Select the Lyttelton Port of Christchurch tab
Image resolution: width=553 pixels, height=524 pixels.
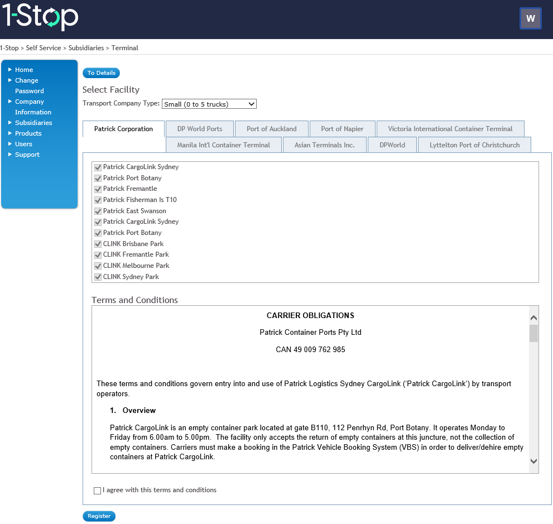click(x=474, y=145)
